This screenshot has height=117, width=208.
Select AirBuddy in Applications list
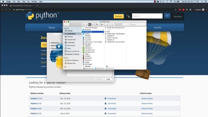87,36
